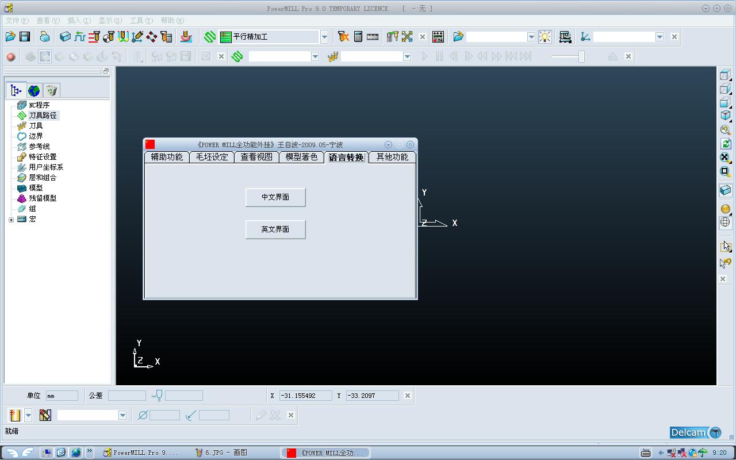Click the isometric view cube icon
This screenshot has width=736, height=460.
(725, 116)
